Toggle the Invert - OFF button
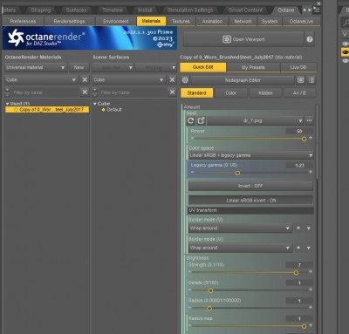Image resolution: width=349 pixels, height=334 pixels. pos(250,186)
